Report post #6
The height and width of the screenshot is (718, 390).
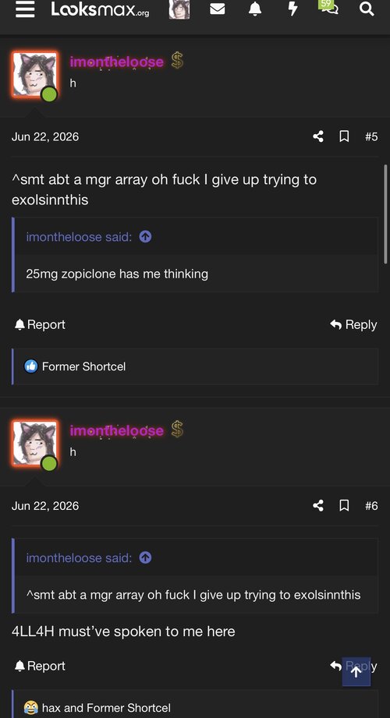click(40, 666)
